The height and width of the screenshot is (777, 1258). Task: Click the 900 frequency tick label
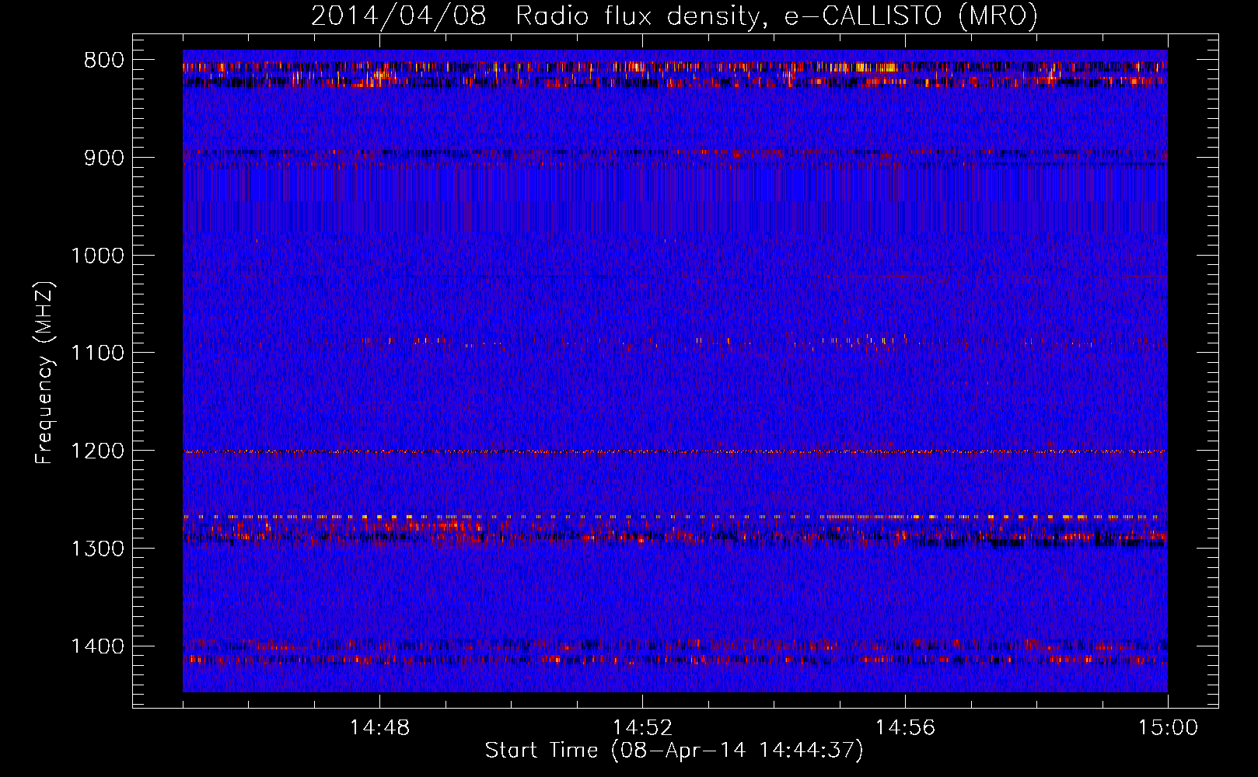tap(103, 158)
